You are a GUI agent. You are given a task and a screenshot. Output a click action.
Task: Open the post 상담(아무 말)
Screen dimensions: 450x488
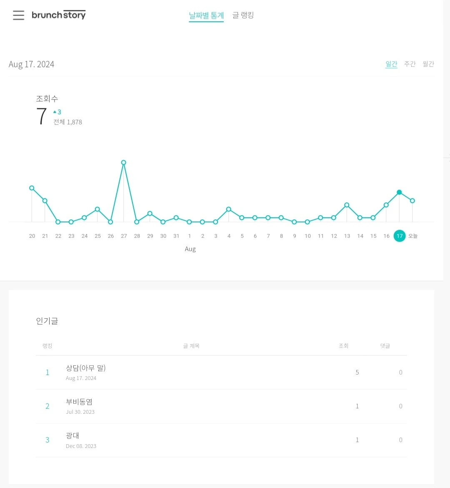pyautogui.click(x=86, y=368)
